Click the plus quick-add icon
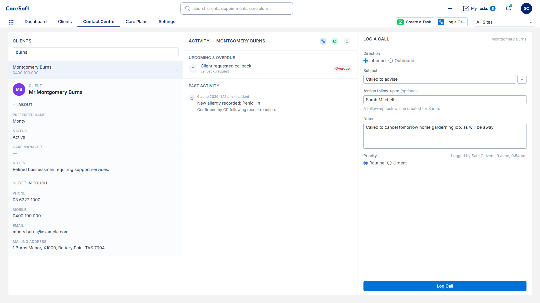Viewport: 540px width, 303px height. coord(450,8)
